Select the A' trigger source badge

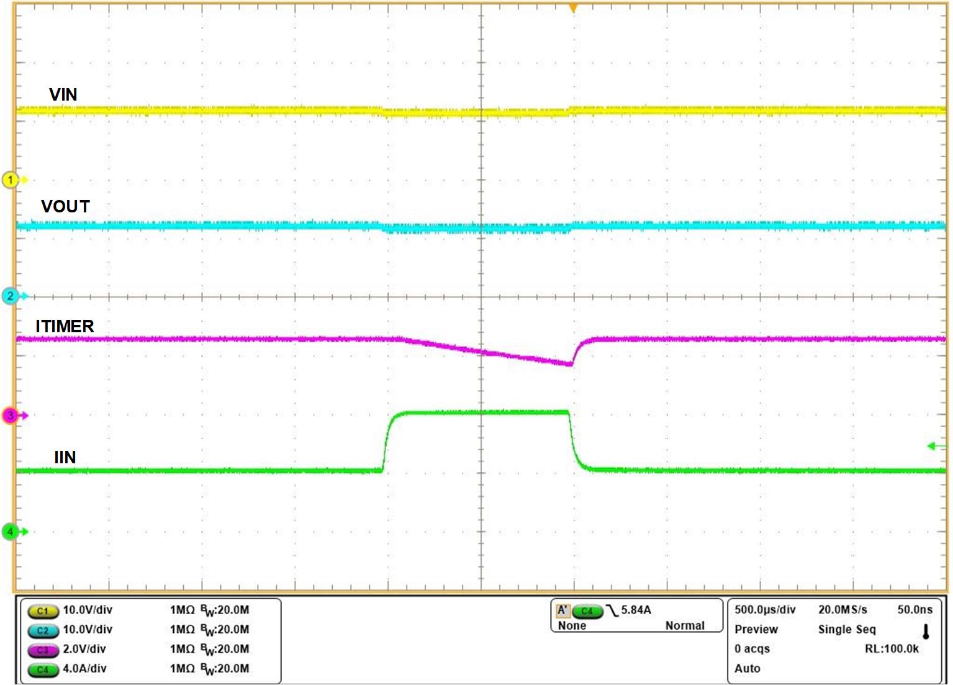coord(564,610)
